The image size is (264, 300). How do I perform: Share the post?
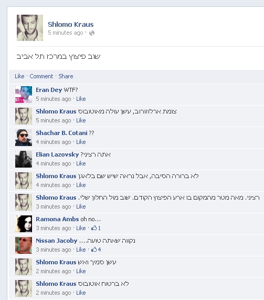tap(66, 76)
